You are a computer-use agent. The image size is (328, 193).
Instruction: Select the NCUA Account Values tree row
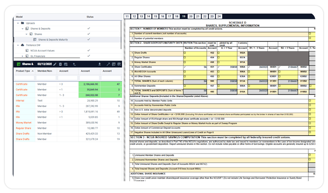(x=67, y=51)
